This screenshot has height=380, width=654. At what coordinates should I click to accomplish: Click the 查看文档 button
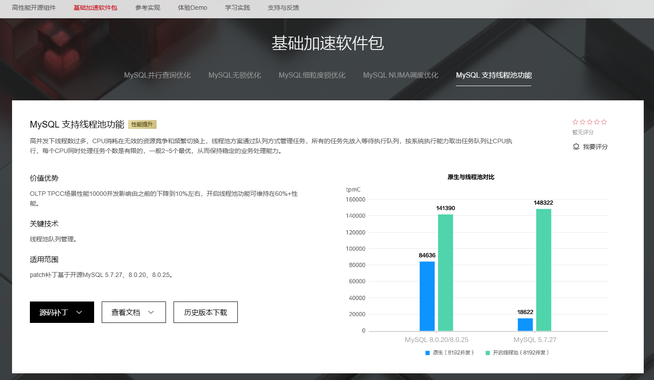coord(134,312)
